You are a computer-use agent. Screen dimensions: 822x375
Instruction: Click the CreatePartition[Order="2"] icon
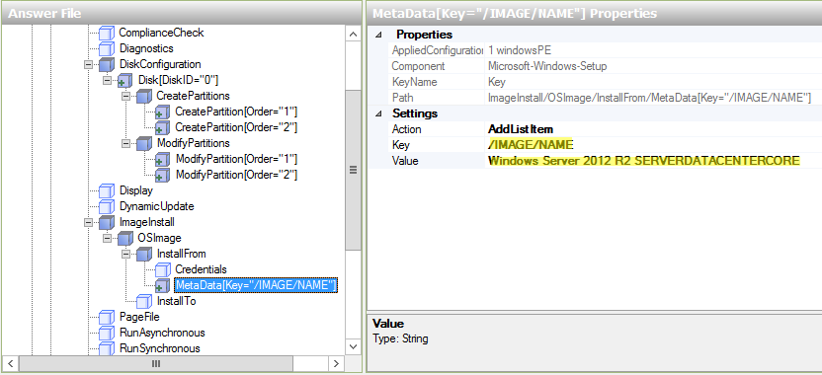coord(162,127)
